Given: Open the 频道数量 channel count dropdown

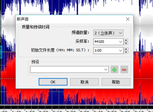Looking at the screenshot, I should tap(108, 33).
